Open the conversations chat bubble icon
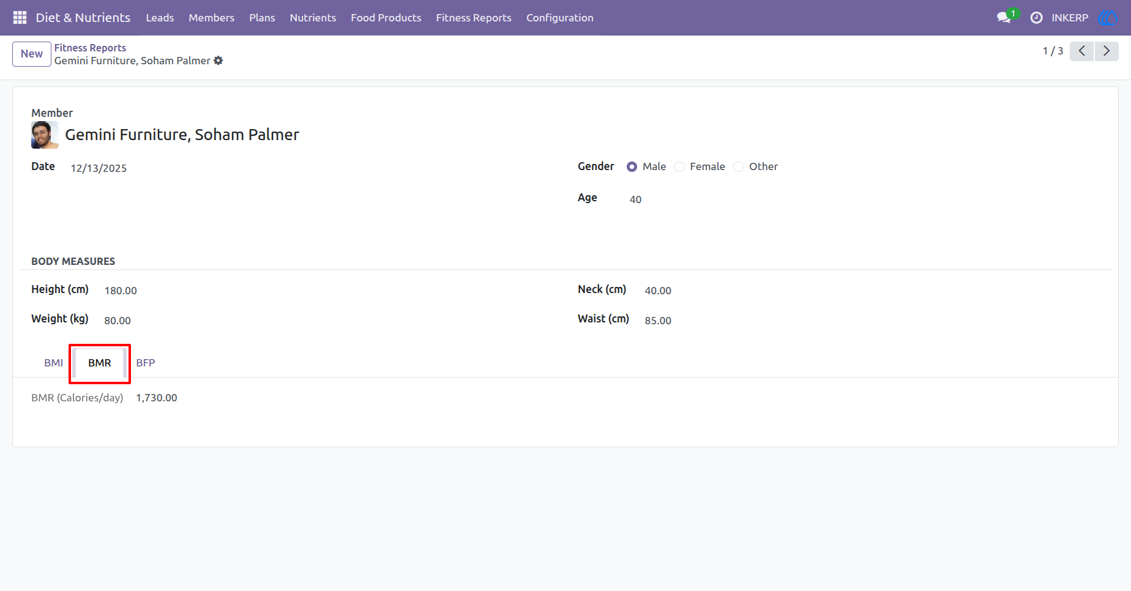 (1004, 18)
